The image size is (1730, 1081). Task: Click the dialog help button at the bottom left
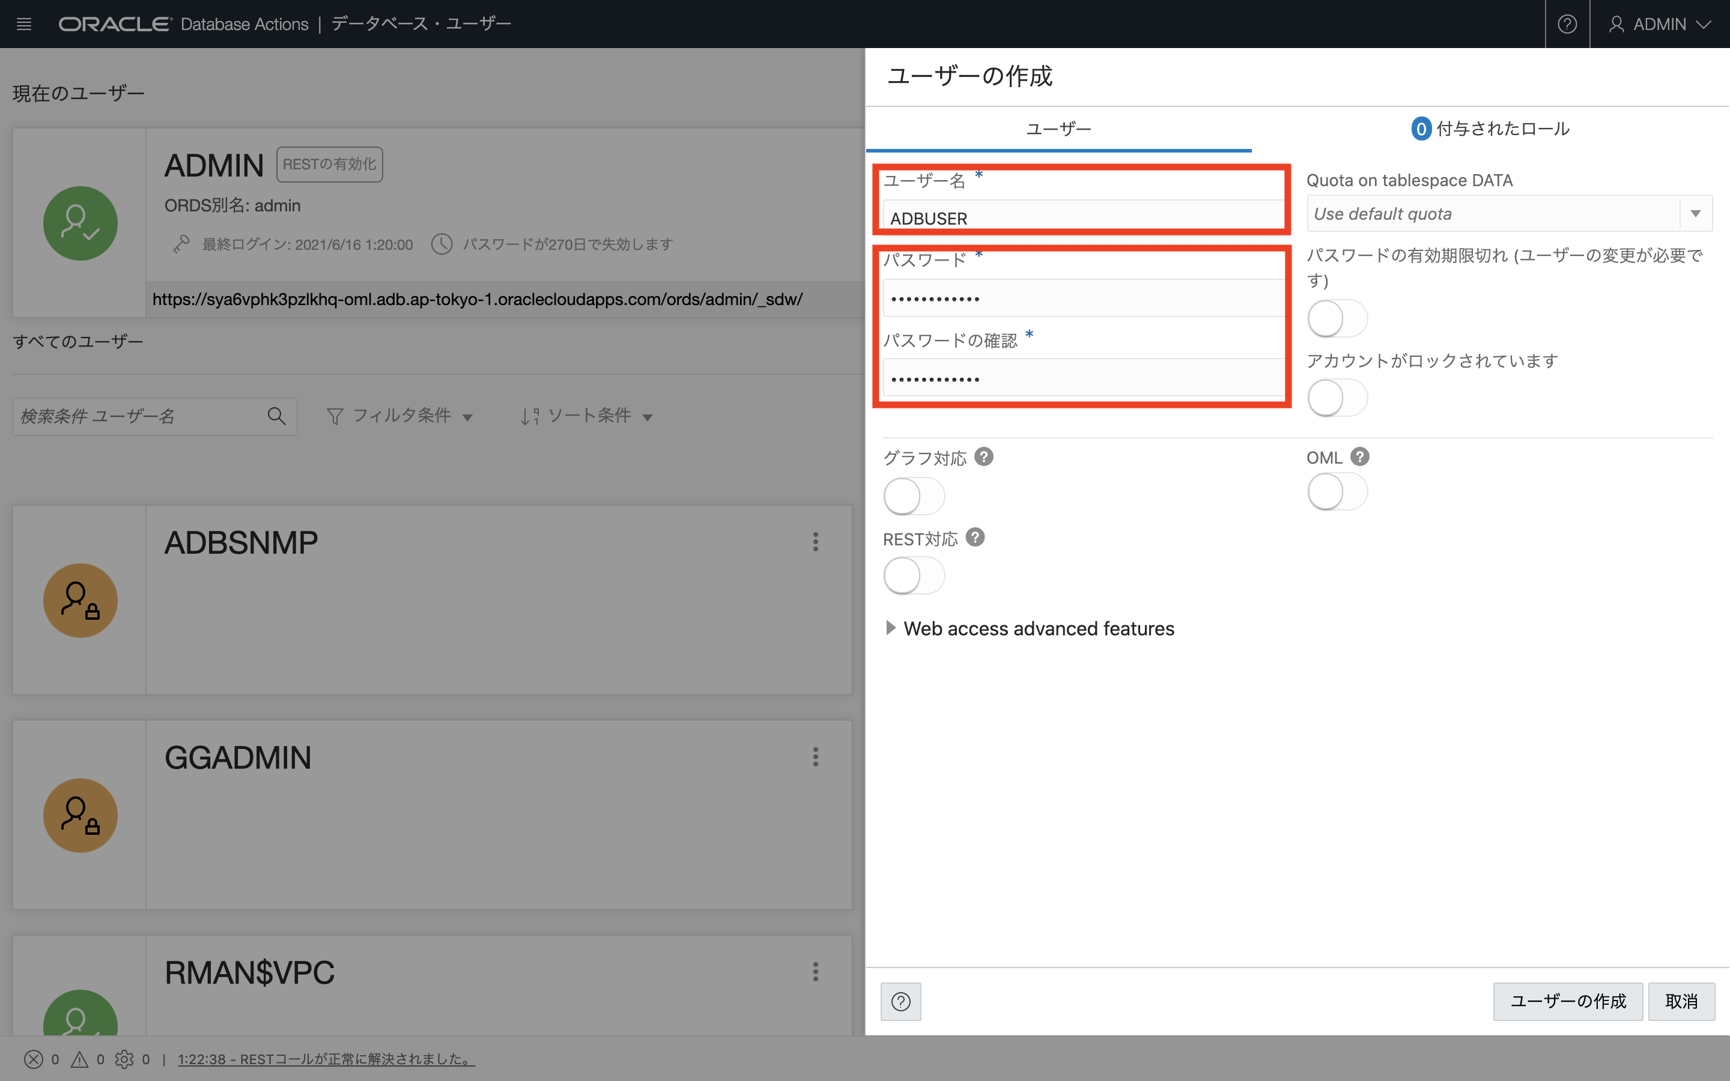[x=901, y=1001]
